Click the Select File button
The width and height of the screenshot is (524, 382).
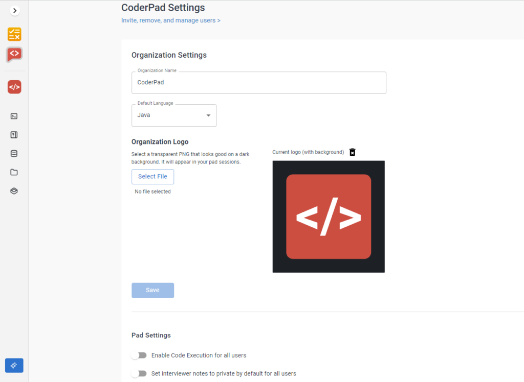pos(152,177)
